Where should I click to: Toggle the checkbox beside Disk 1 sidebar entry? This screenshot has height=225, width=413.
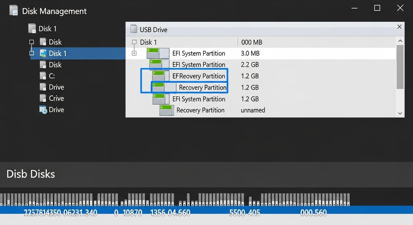pyautogui.click(x=31, y=53)
